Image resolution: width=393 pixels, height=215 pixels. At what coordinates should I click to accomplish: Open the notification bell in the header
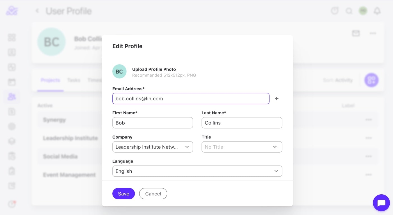pyautogui.click(x=377, y=11)
